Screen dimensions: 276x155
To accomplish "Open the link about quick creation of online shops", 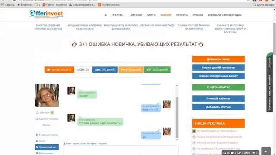I will click(x=48, y=27).
